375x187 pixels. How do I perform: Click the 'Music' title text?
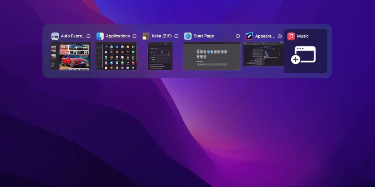[x=303, y=36]
